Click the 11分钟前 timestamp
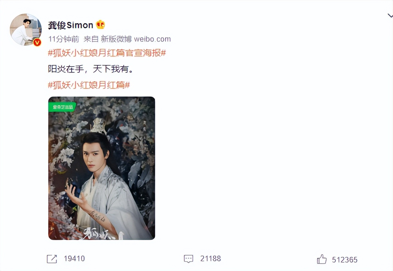 click(x=64, y=39)
